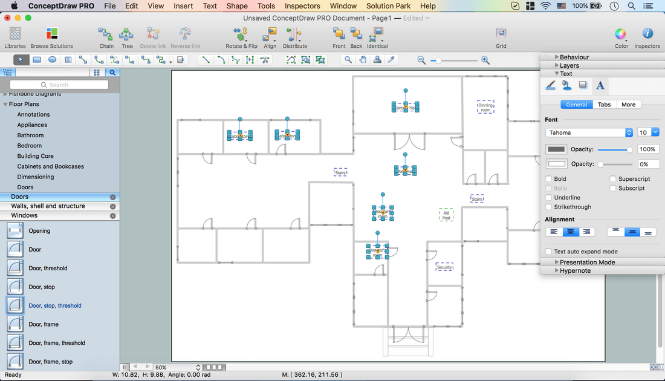The width and height of the screenshot is (665, 381).
Task: Enable the Bold checkbox
Action: [549, 179]
